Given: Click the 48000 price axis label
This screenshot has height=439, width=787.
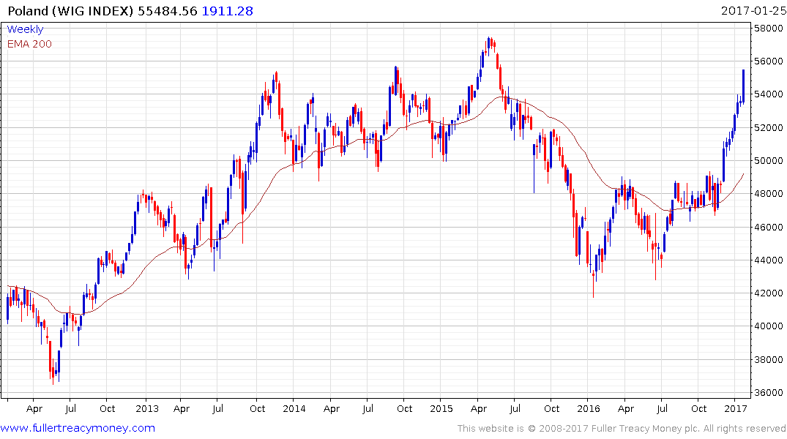Looking at the screenshot, I should click(769, 194).
